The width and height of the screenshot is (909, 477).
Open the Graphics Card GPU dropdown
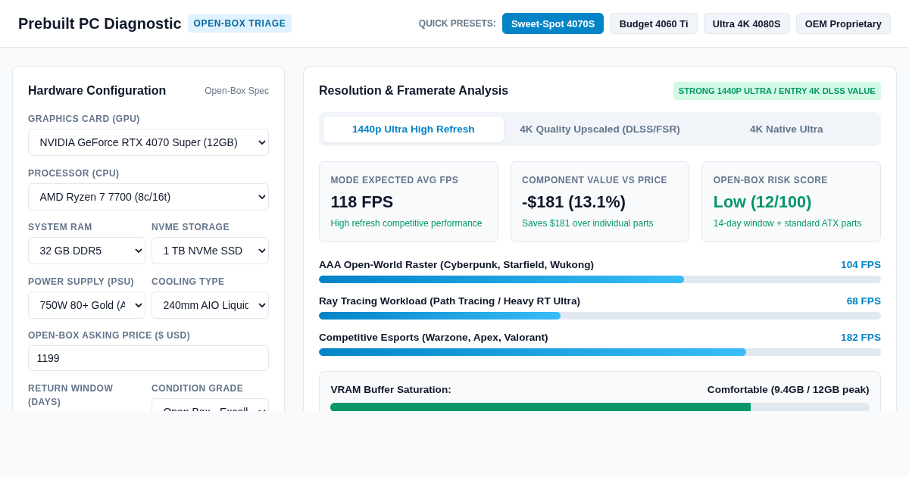click(x=148, y=142)
